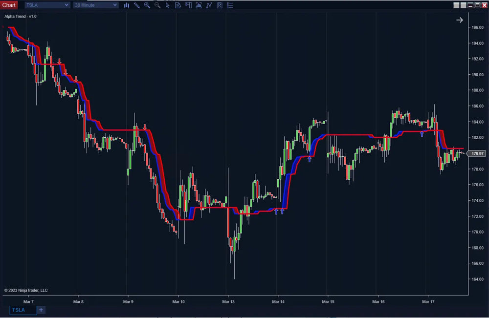Click the NinjaTrader LLC copyright text
Screen dimensions: 489x318
click(27, 290)
